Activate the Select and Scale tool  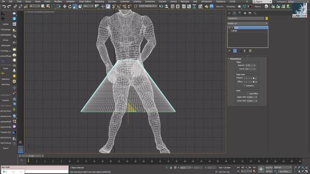(75, 6)
